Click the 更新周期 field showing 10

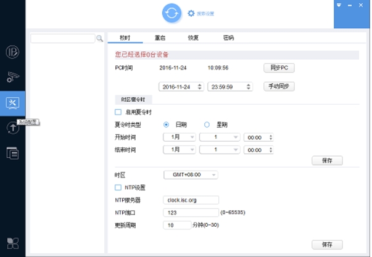click(177, 225)
